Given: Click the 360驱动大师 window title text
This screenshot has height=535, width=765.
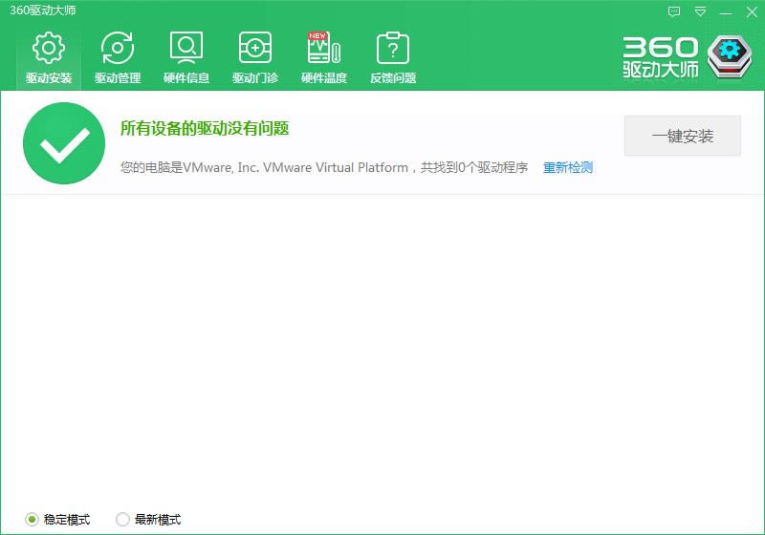Looking at the screenshot, I should click(43, 11).
